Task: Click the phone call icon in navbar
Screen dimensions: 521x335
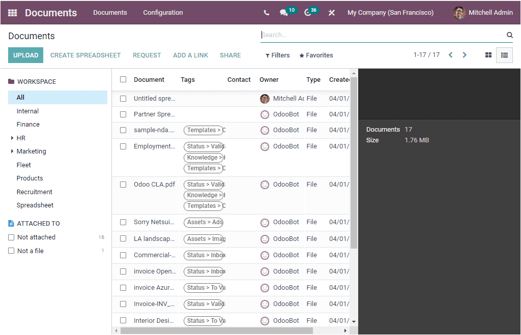Action: 267,13
